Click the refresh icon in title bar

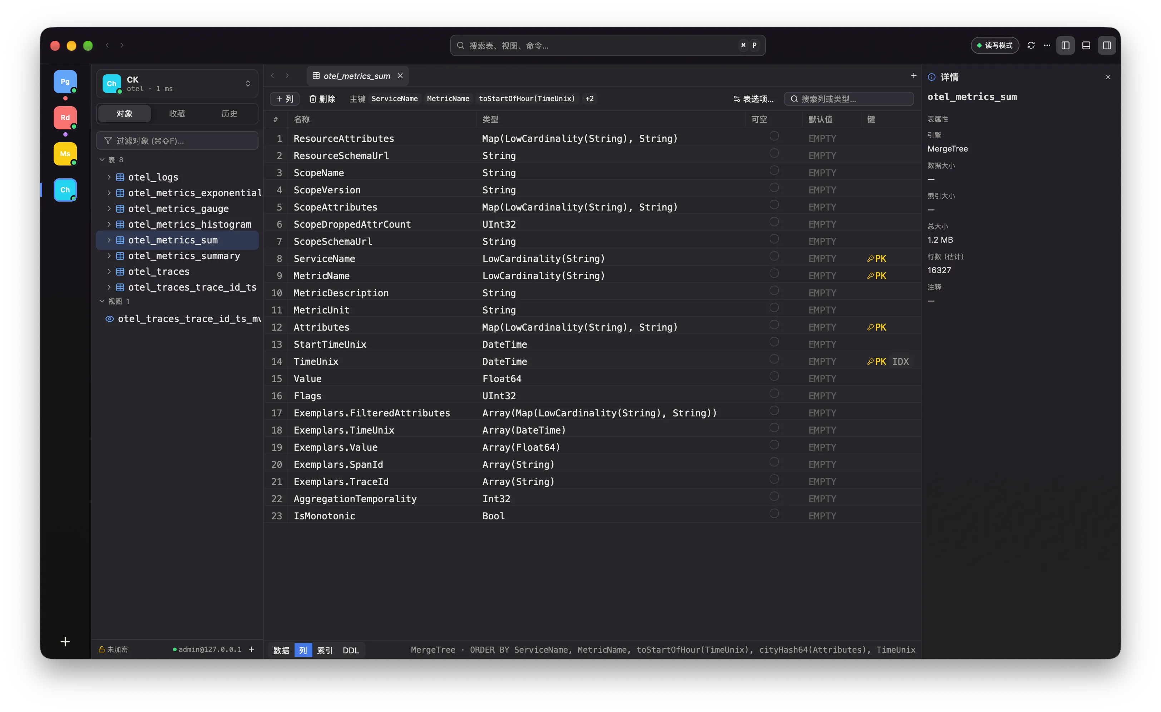click(1031, 45)
